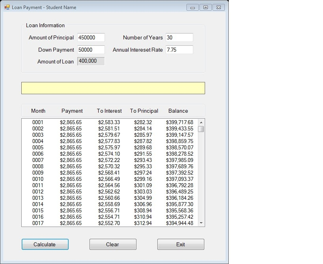This screenshot has width=323, height=264.
Task: Click the scrollbar thumb in payment list
Action: (201, 129)
